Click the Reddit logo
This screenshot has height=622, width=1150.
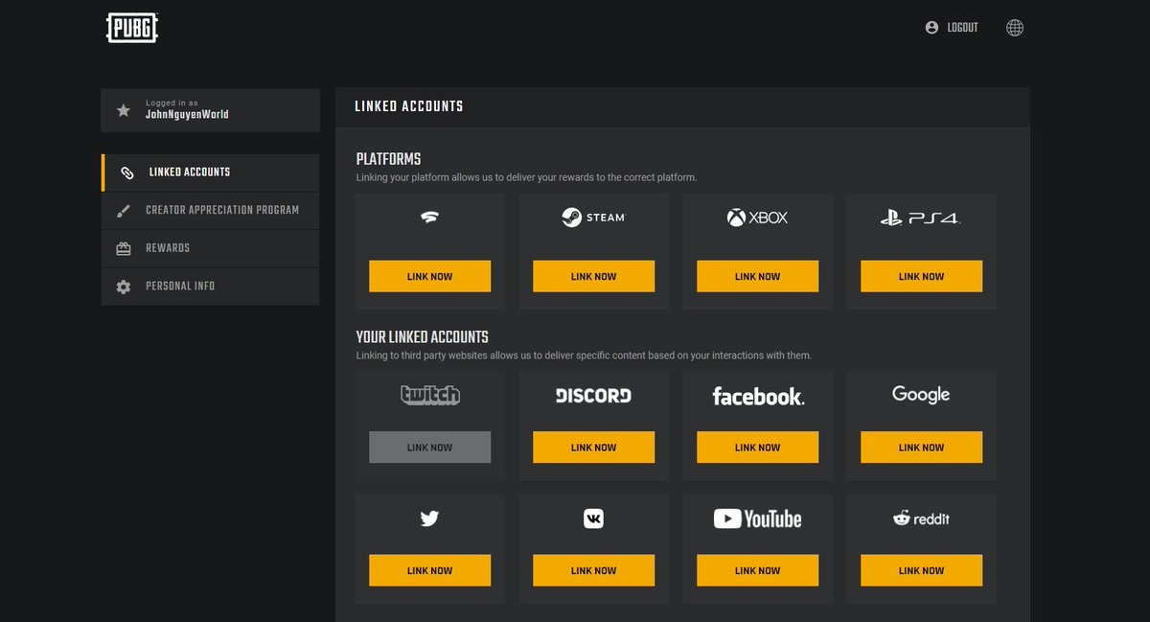tap(921, 518)
